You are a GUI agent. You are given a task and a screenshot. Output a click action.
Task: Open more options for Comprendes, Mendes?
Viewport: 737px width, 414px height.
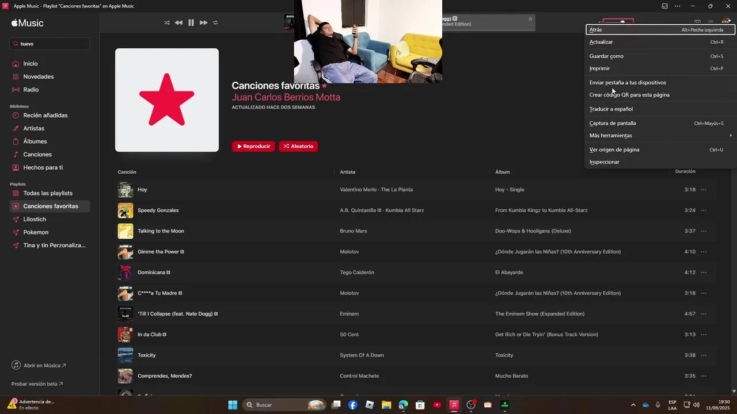point(704,376)
